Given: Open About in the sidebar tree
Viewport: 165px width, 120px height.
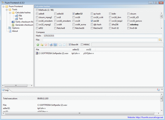Looking at the screenshot, I should tap(15, 31).
